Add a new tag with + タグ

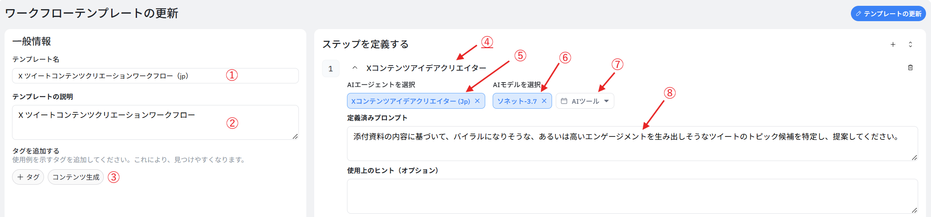coord(28,177)
